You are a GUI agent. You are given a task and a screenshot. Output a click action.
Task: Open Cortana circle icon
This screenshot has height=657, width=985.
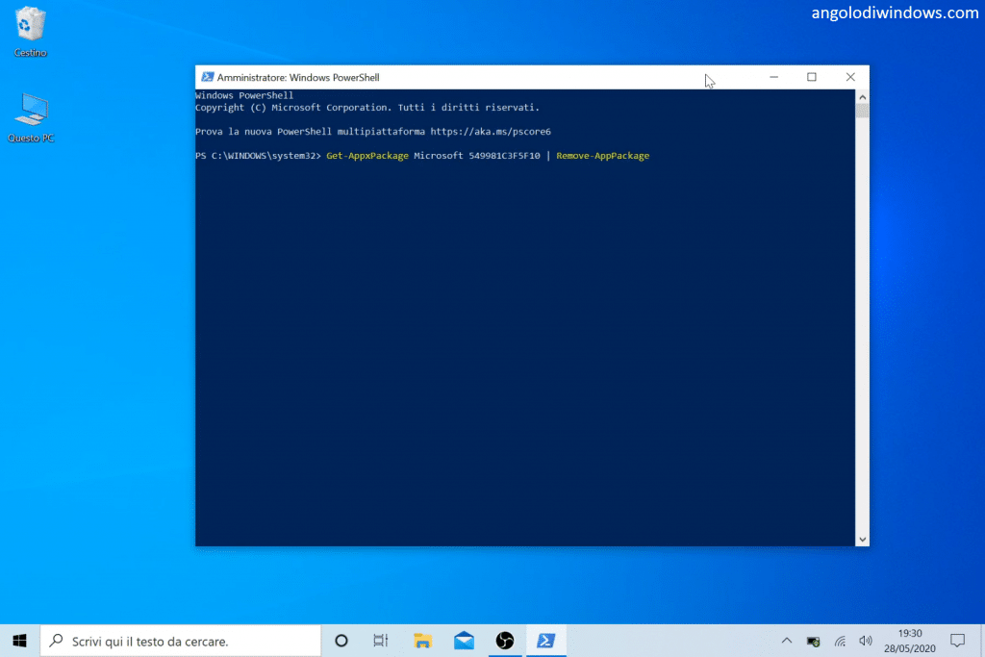click(341, 640)
